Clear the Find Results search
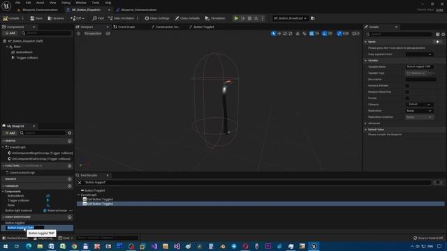The width and height of the screenshot is (447, 251). 80,183
